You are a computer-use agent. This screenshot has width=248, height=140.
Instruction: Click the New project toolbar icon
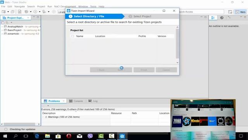click(x=3, y=12)
